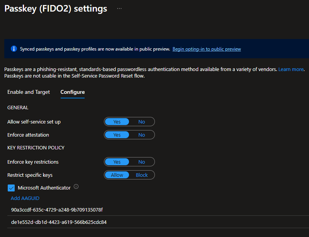
Task: Select Yes for Enforce attestation
Action: tap(117, 135)
